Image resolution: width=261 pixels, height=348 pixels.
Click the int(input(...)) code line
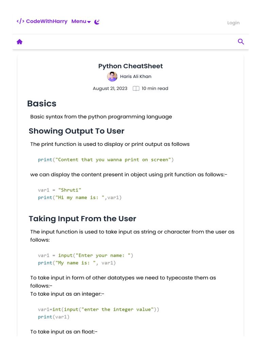[99, 309]
